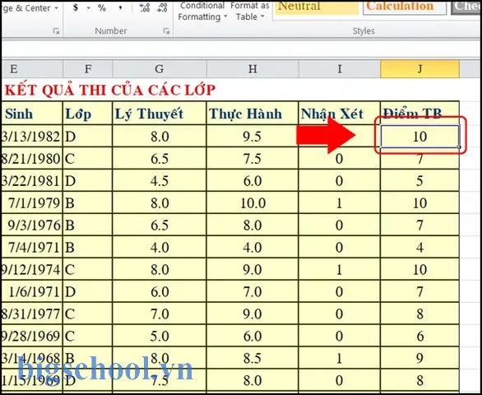Select column I header
Viewport: 482px width, 395px height.
340,69
